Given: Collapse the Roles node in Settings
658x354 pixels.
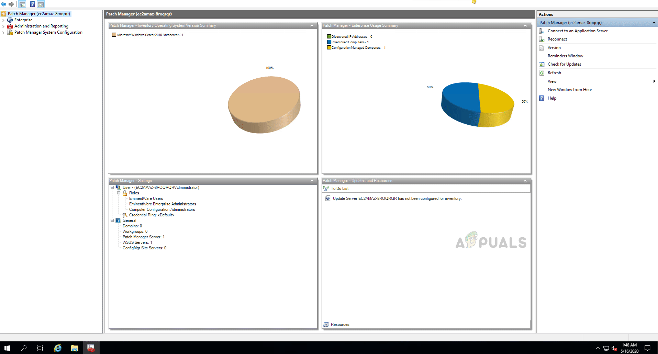Looking at the screenshot, I should coord(119,193).
